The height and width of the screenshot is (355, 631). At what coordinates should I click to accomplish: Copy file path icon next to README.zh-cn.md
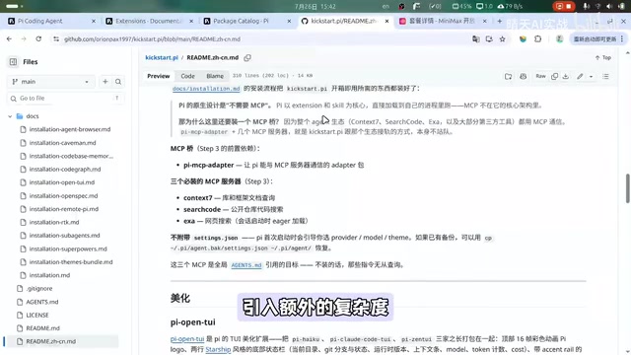pyautogui.click(x=247, y=57)
